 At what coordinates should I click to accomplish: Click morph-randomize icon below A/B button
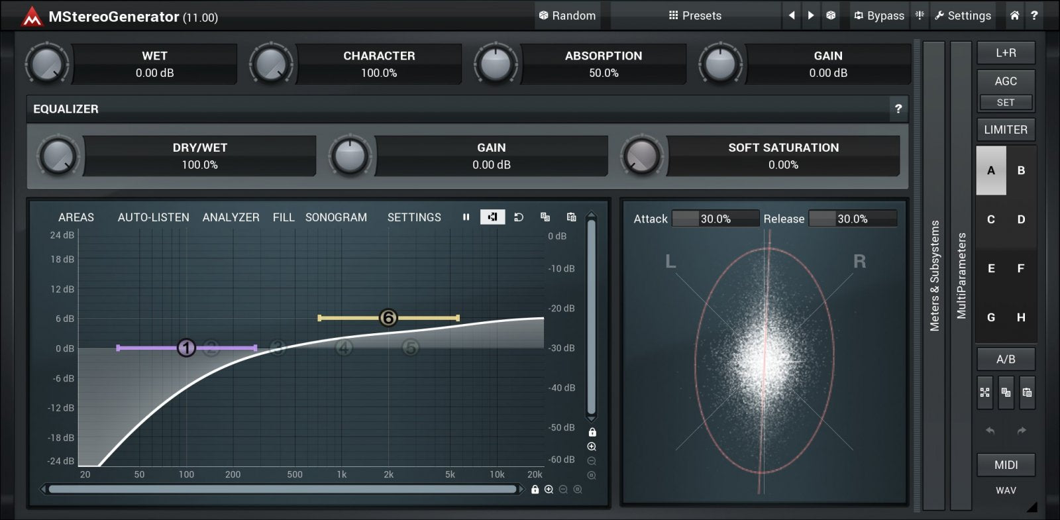pyautogui.click(x=985, y=392)
